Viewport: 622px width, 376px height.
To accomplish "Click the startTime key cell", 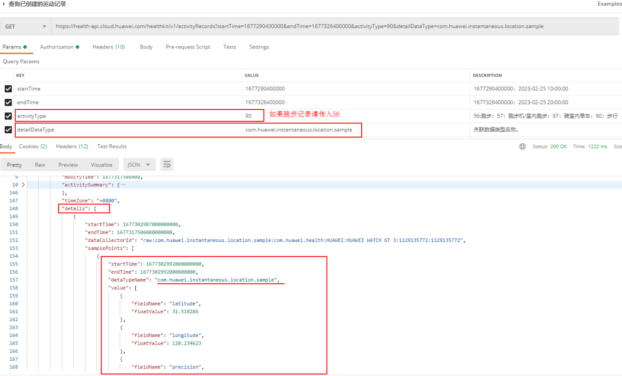I will [128, 89].
